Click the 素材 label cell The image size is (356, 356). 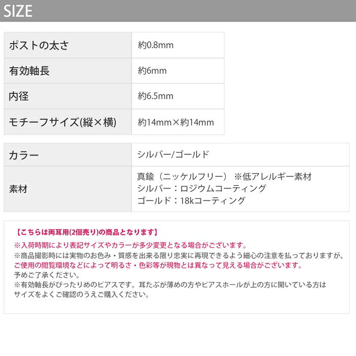click(19, 189)
